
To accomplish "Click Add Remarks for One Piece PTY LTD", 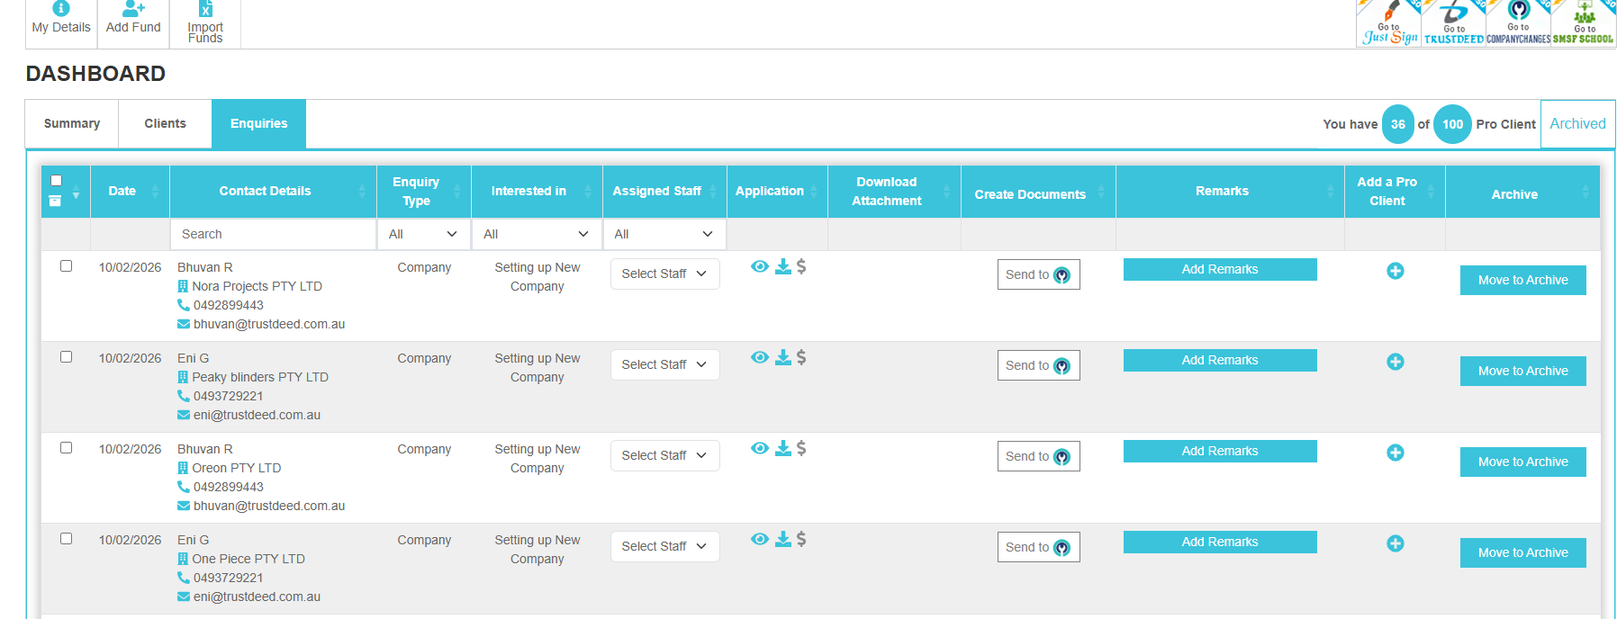I will 1219,542.
